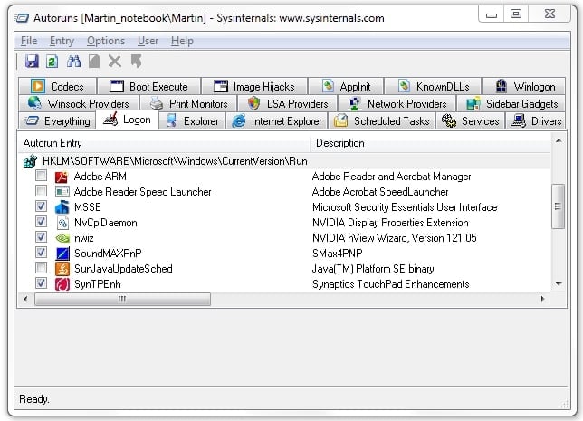Open the Help menu
583x421 pixels.
(182, 41)
